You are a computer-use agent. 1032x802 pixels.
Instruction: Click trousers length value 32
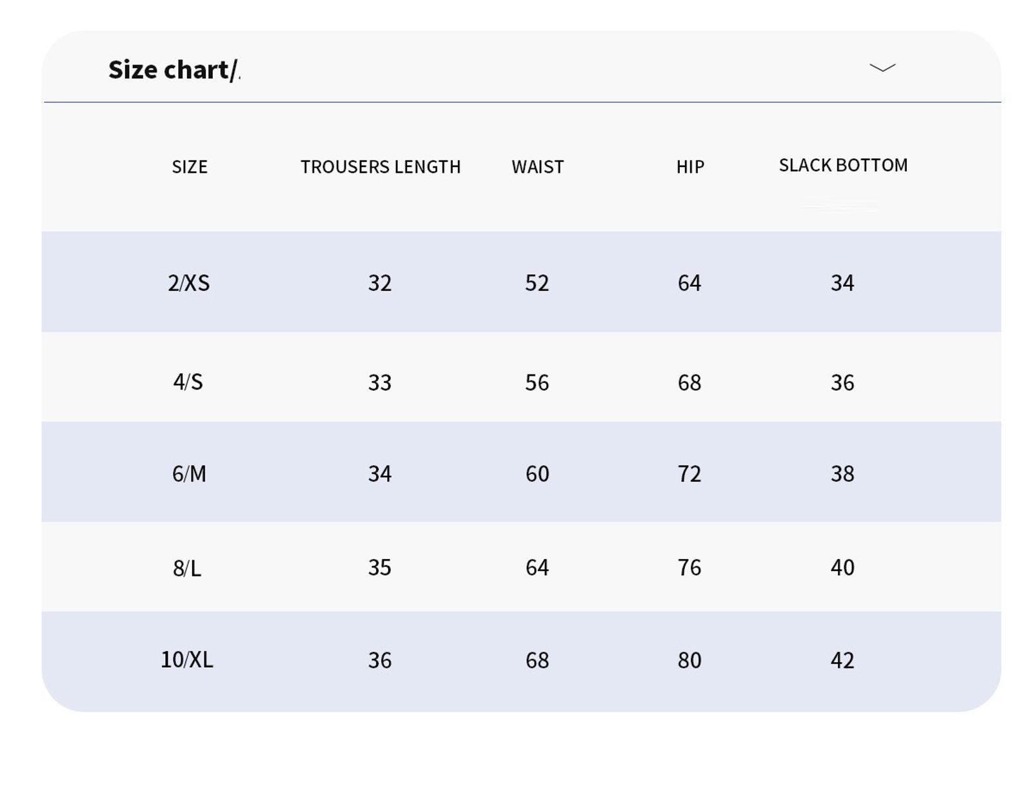pos(380,283)
